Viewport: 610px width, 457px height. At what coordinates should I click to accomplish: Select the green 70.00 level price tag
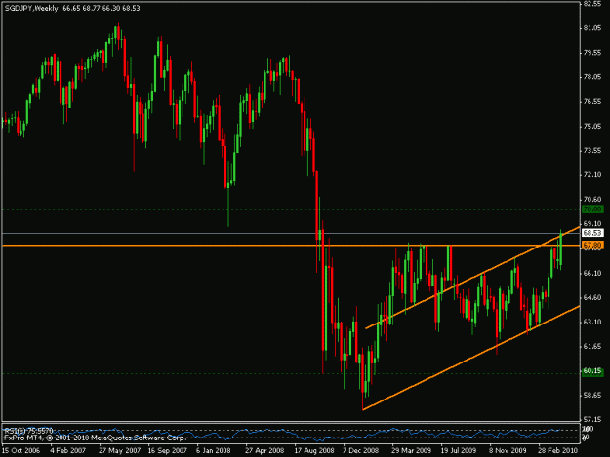[x=592, y=209]
